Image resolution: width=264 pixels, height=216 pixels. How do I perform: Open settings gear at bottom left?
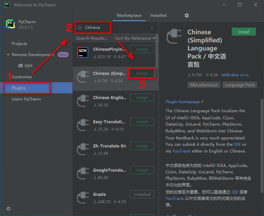point(8,209)
